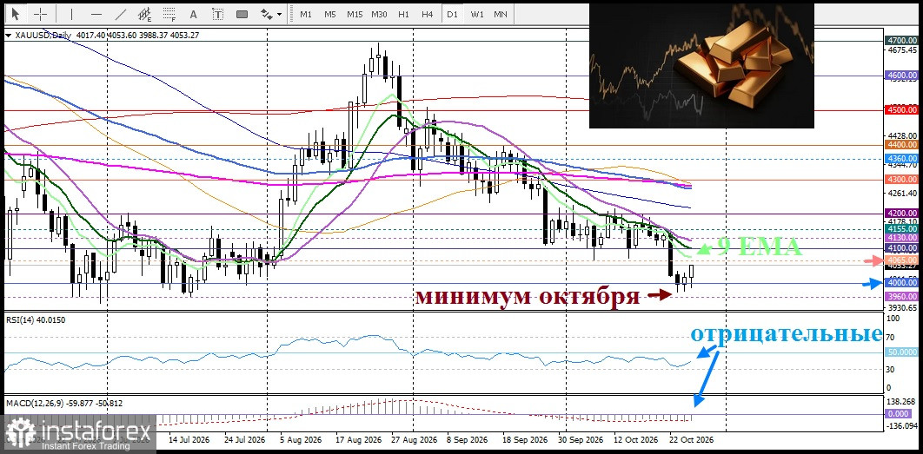Switch to M30 timeframe
This screenshot has height=454, width=923.
(379, 14)
